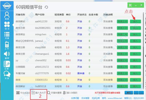Open the 上卡 phone sidebar icon
Viewport: 146px width, 100px height.
coord(7,45)
